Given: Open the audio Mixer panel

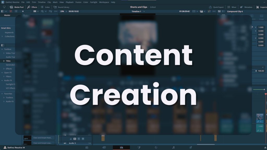Looking at the screenshot, I should [232, 7].
